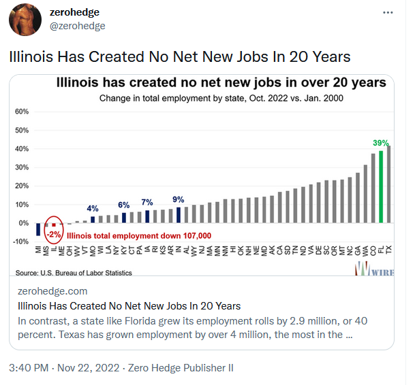Click the tallest TX bar on far right
The height and width of the screenshot is (385, 415).
[388, 184]
